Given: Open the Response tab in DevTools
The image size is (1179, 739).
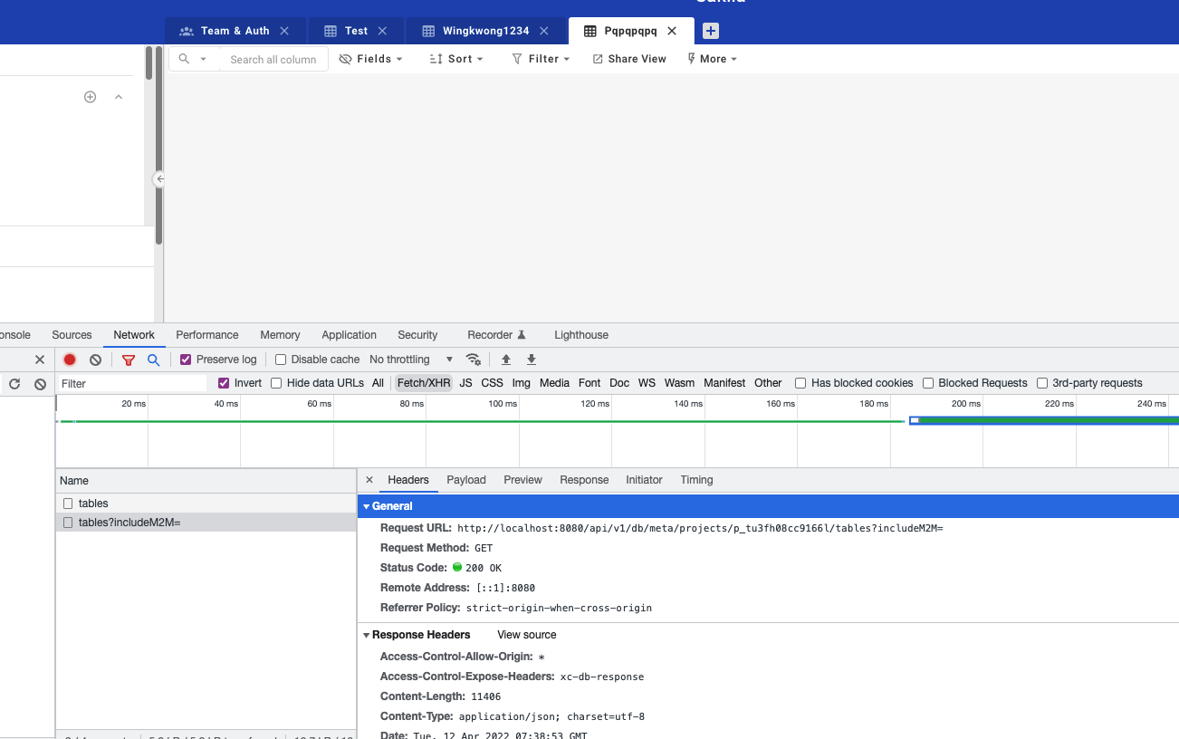Looking at the screenshot, I should pos(584,479).
